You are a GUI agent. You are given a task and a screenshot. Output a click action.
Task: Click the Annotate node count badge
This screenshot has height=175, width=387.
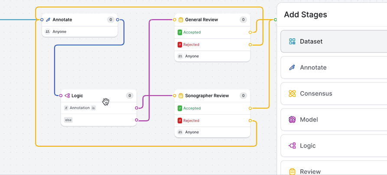point(111,20)
